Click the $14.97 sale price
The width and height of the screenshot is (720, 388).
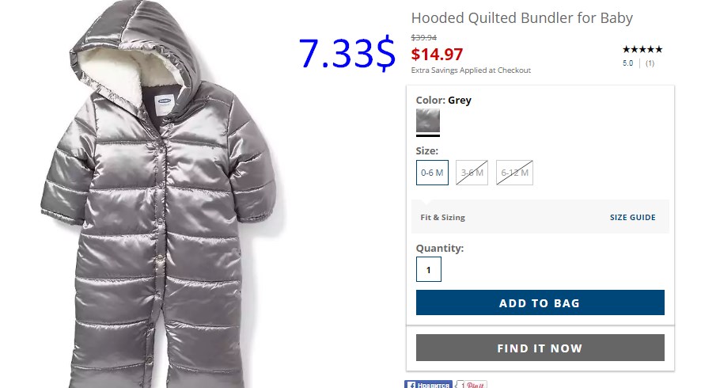[437, 55]
